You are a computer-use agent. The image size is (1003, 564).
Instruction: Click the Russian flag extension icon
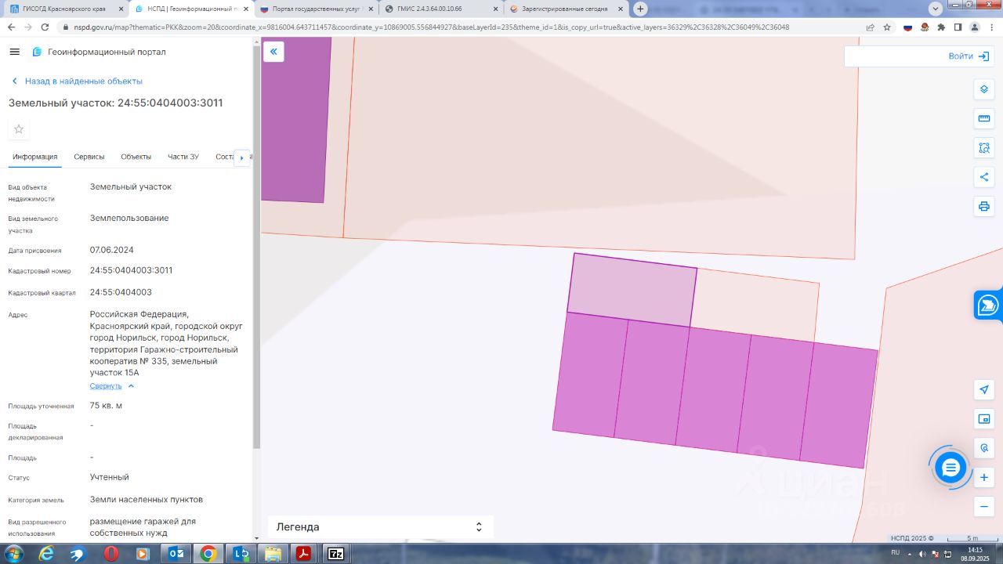[908, 27]
